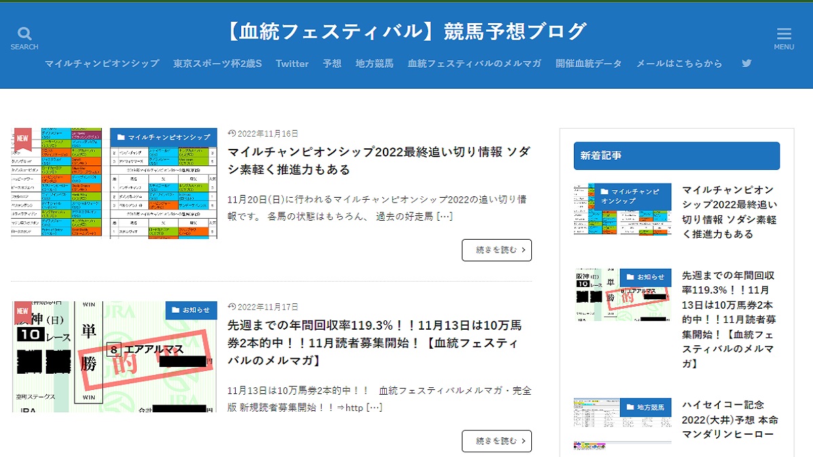Select the Twitter text menu item
This screenshot has width=813, height=457.
(292, 64)
